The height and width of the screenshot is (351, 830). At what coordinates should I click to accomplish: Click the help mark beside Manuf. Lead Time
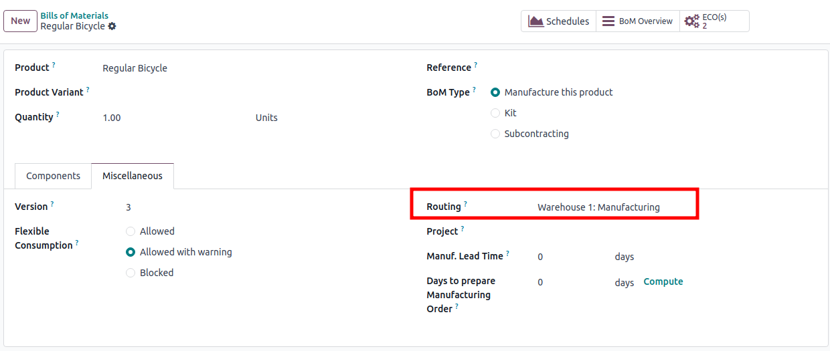pos(508,253)
